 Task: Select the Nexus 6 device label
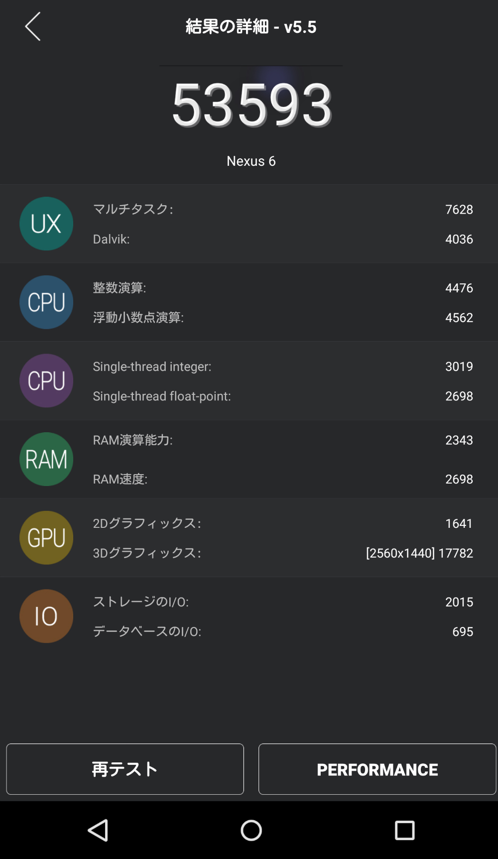click(251, 161)
